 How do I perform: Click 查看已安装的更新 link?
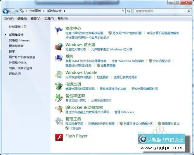126,77
